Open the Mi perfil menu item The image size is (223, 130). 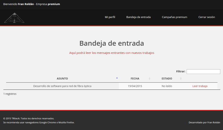pos(110,17)
